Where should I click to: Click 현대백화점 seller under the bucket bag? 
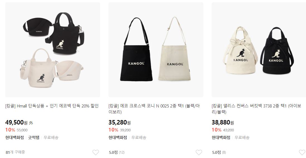221,138
